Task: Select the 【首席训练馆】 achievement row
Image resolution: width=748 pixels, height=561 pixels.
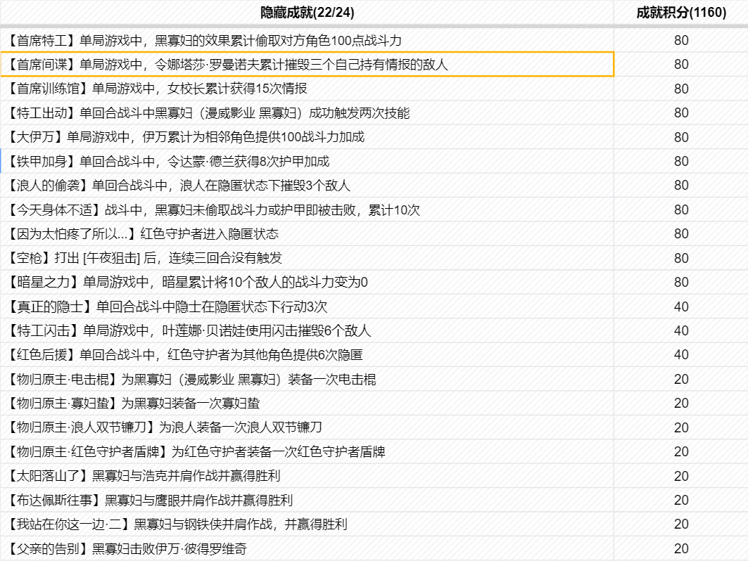Action: (159, 89)
